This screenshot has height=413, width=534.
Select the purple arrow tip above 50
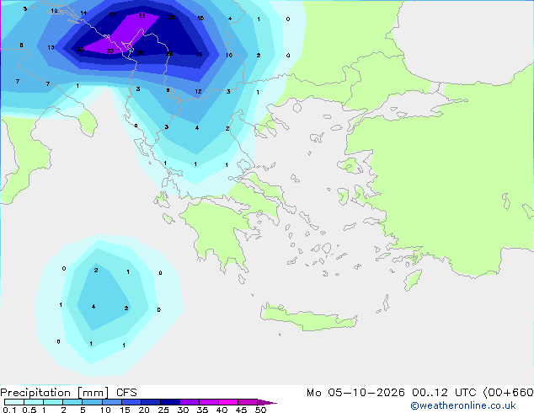(x=267, y=402)
